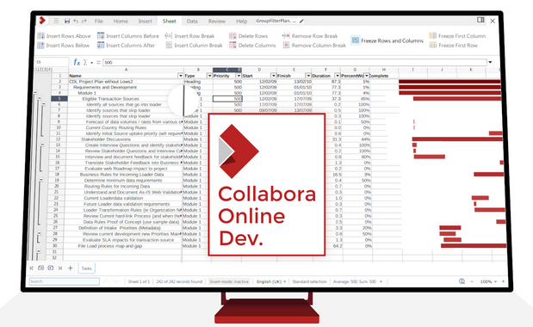Screen dimensions: 533x327
Task: Switch to the Data tab
Action: tap(192, 21)
